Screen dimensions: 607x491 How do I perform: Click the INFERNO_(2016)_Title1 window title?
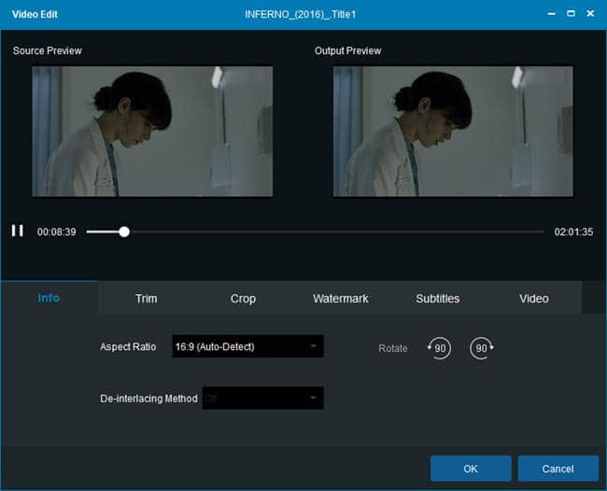301,14
